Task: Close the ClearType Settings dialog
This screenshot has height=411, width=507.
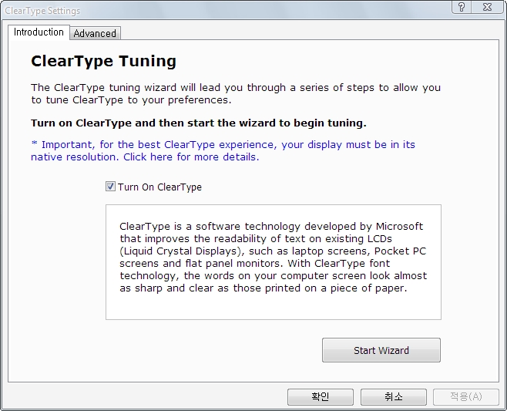Action: (x=487, y=7)
